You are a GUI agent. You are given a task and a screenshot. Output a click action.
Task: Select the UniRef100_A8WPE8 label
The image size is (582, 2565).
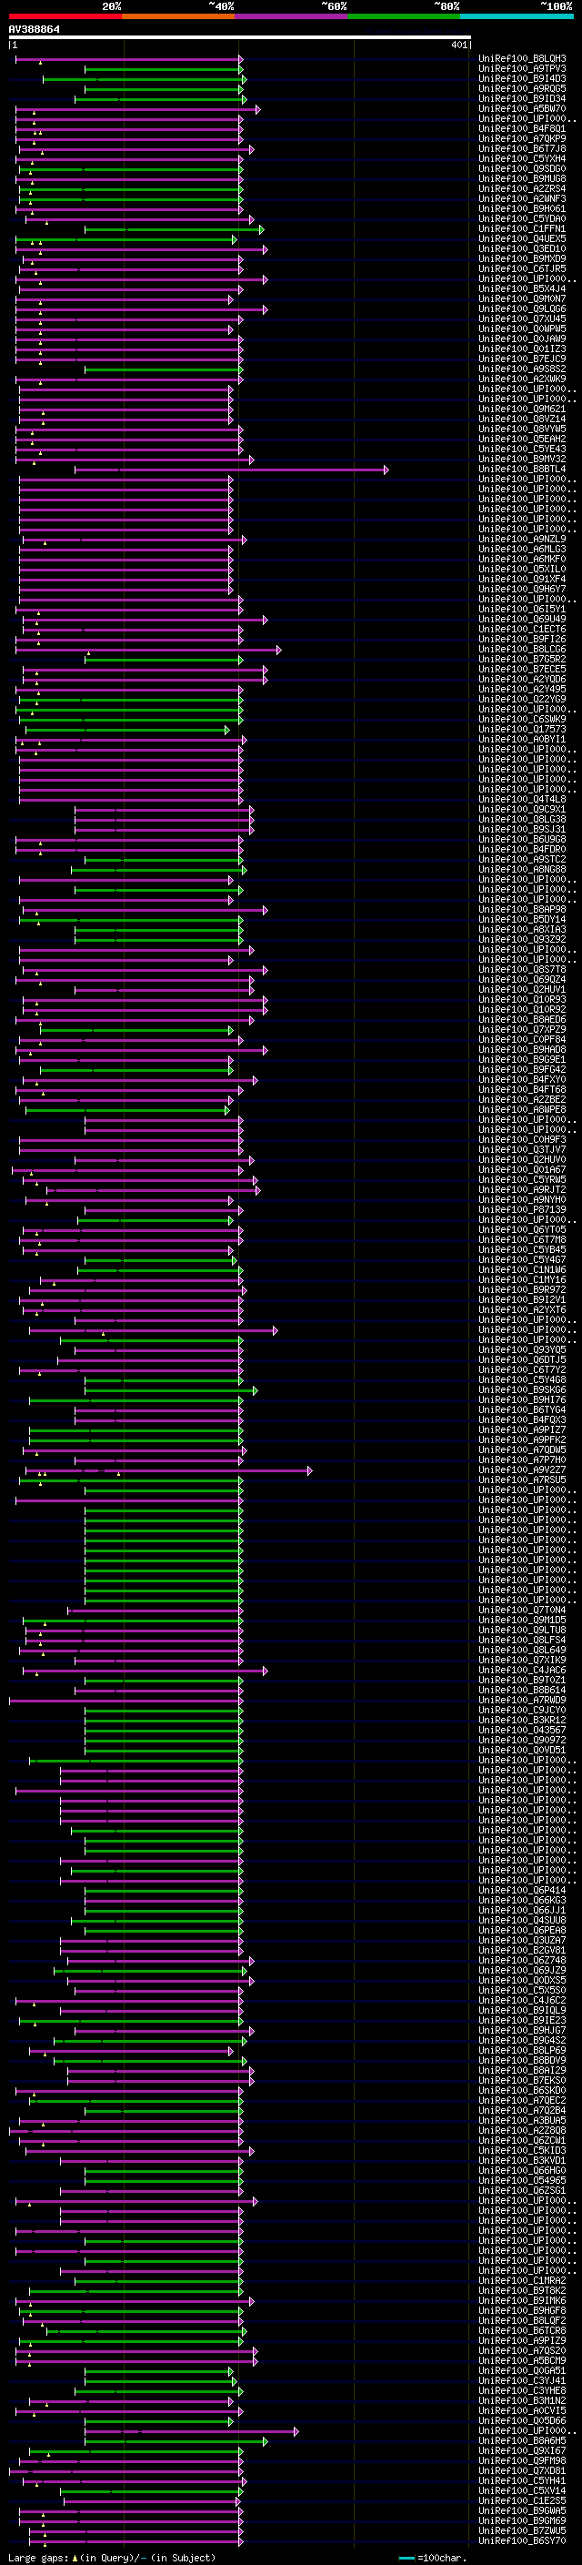[521, 1109]
